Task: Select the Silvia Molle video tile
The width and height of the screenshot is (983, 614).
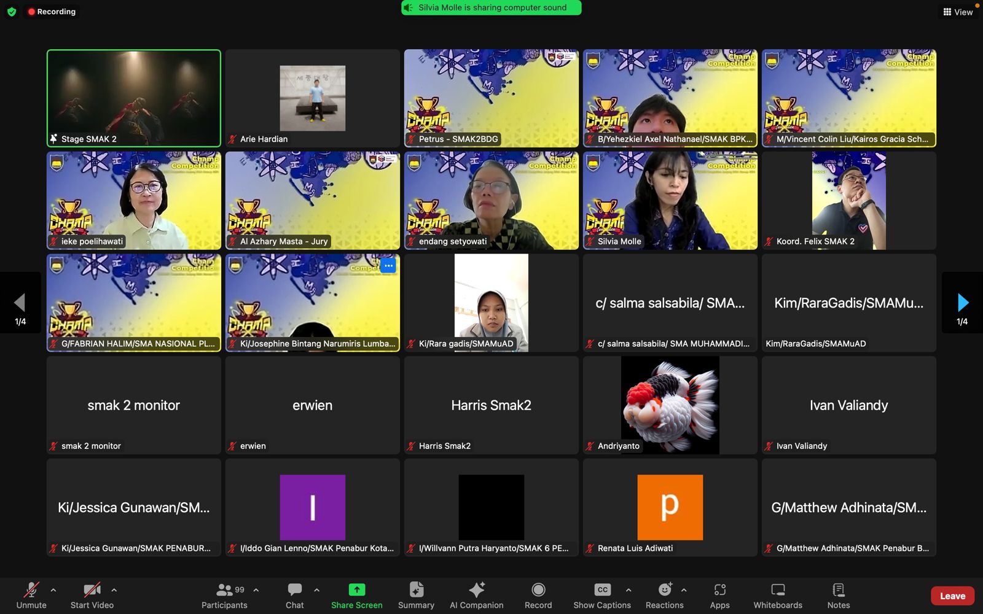Action: coord(670,201)
